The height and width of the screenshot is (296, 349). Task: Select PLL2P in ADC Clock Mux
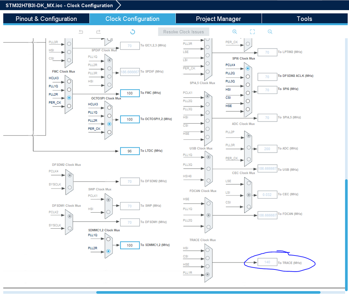coord(249,136)
